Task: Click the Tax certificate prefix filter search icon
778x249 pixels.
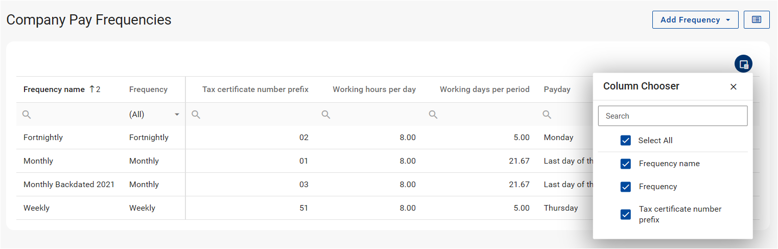Action: (196, 115)
